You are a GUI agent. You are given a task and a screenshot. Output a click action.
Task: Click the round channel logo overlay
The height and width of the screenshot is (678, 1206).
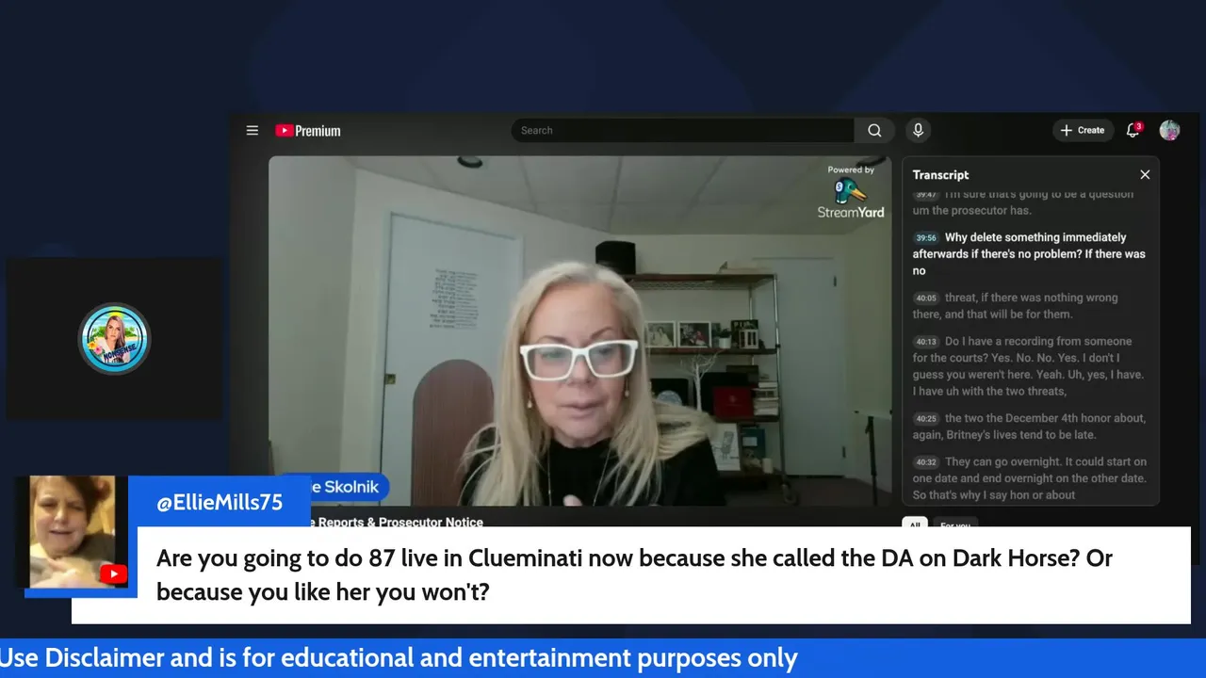tap(115, 339)
